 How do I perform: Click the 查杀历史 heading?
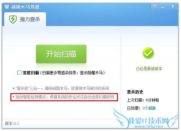click(135, 92)
